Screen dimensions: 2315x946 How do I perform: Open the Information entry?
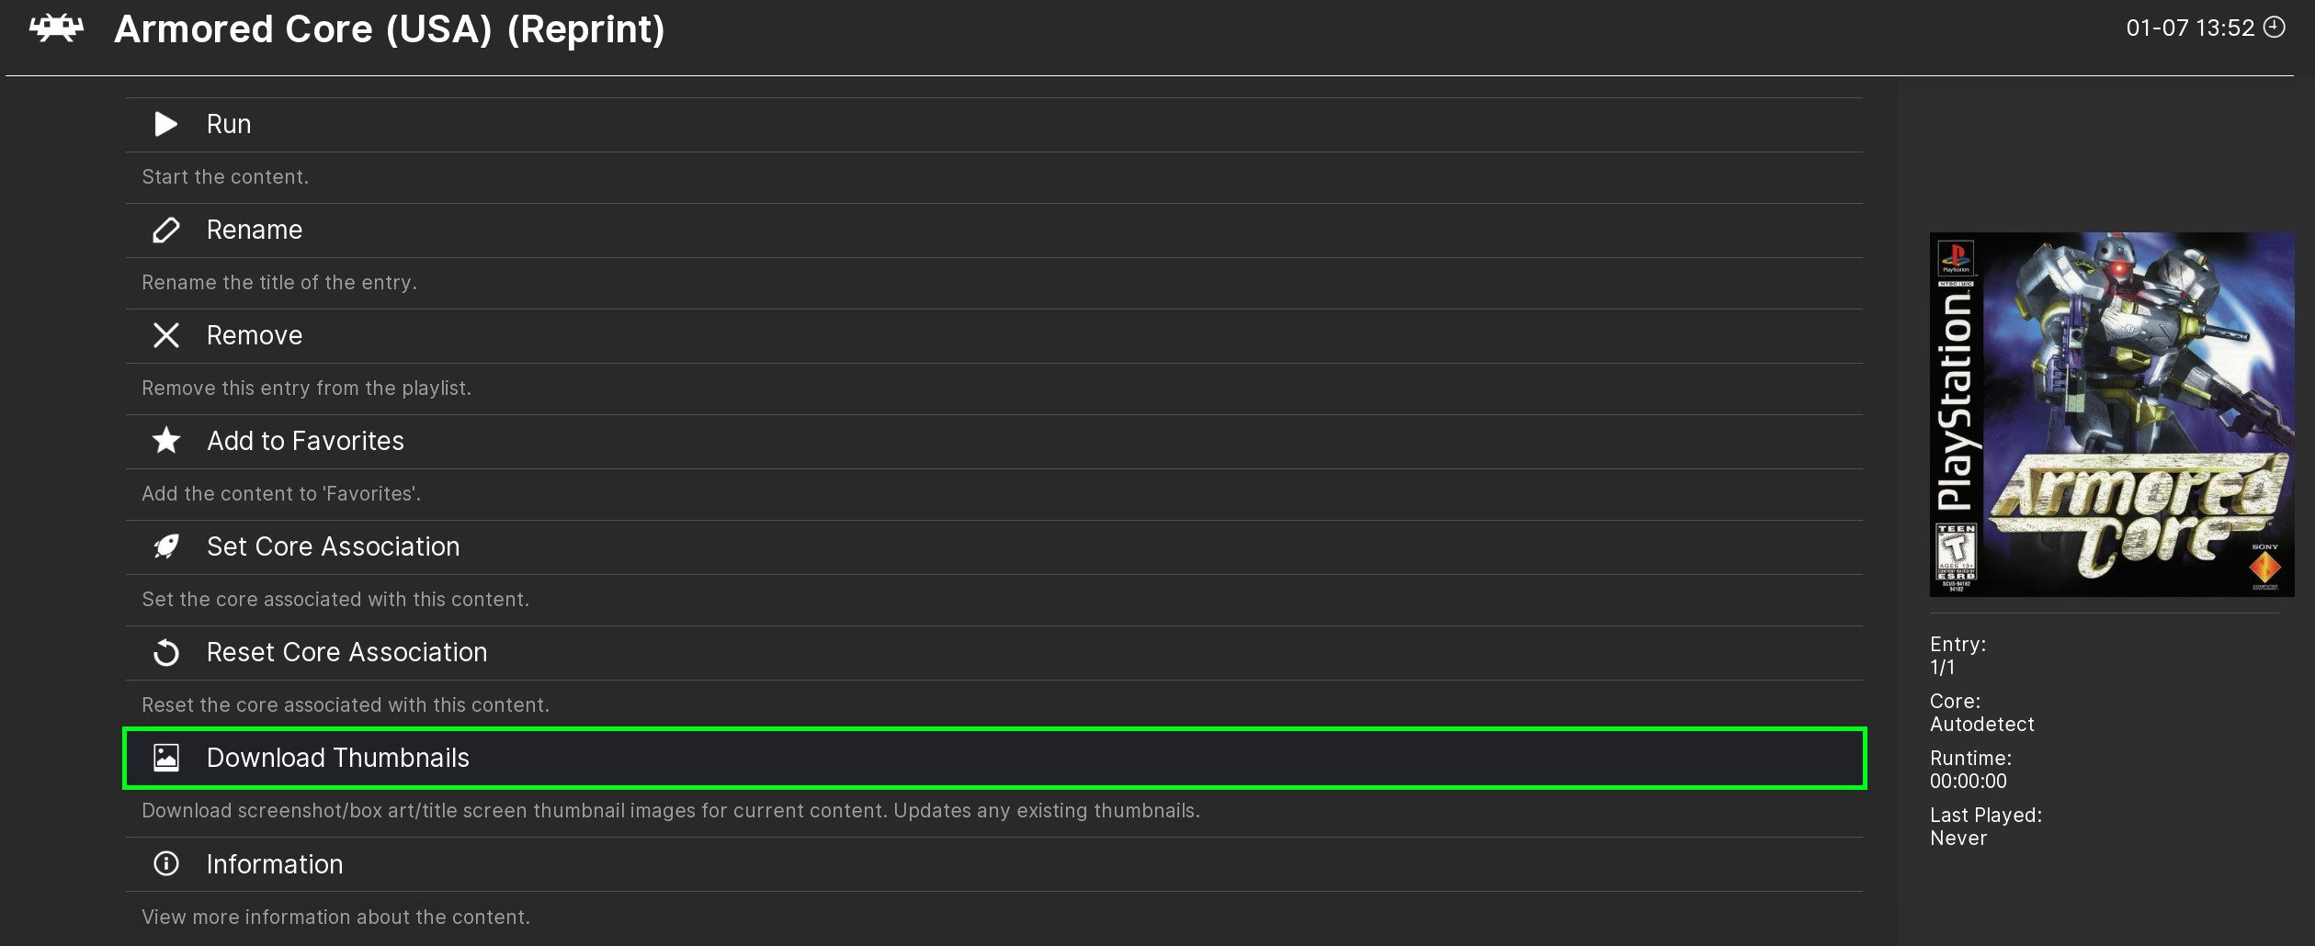tap(994, 864)
